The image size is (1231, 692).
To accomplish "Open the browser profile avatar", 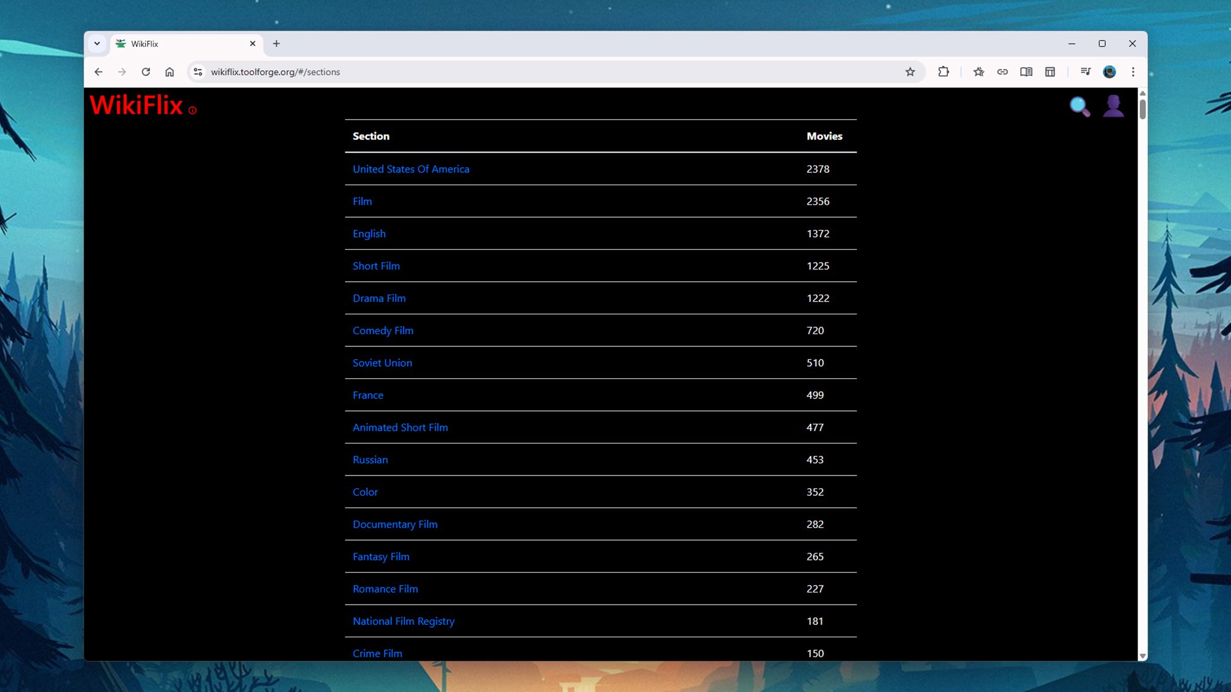I will tap(1109, 71).
